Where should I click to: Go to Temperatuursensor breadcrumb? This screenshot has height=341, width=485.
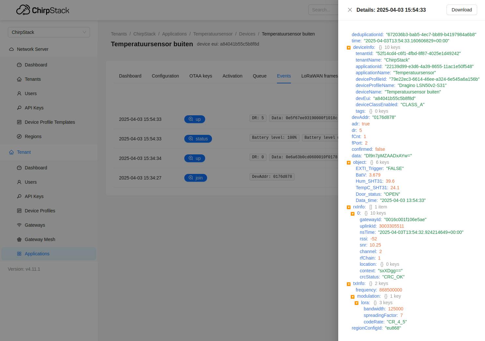click(213, 34)
